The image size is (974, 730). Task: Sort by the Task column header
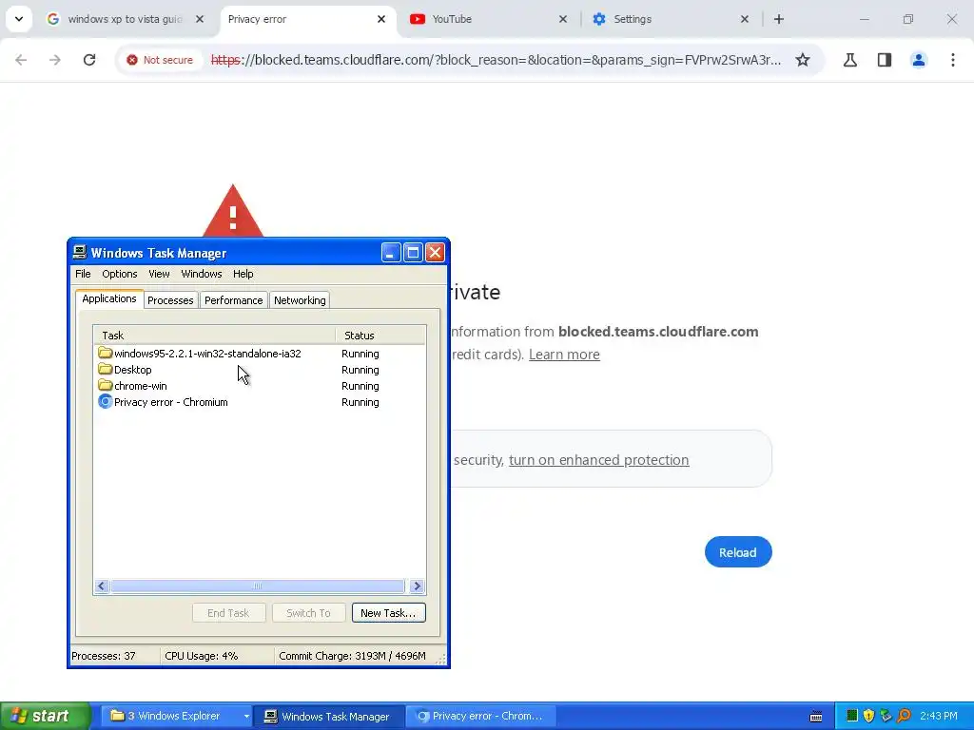pyautogui.click(x=214, y=336)
